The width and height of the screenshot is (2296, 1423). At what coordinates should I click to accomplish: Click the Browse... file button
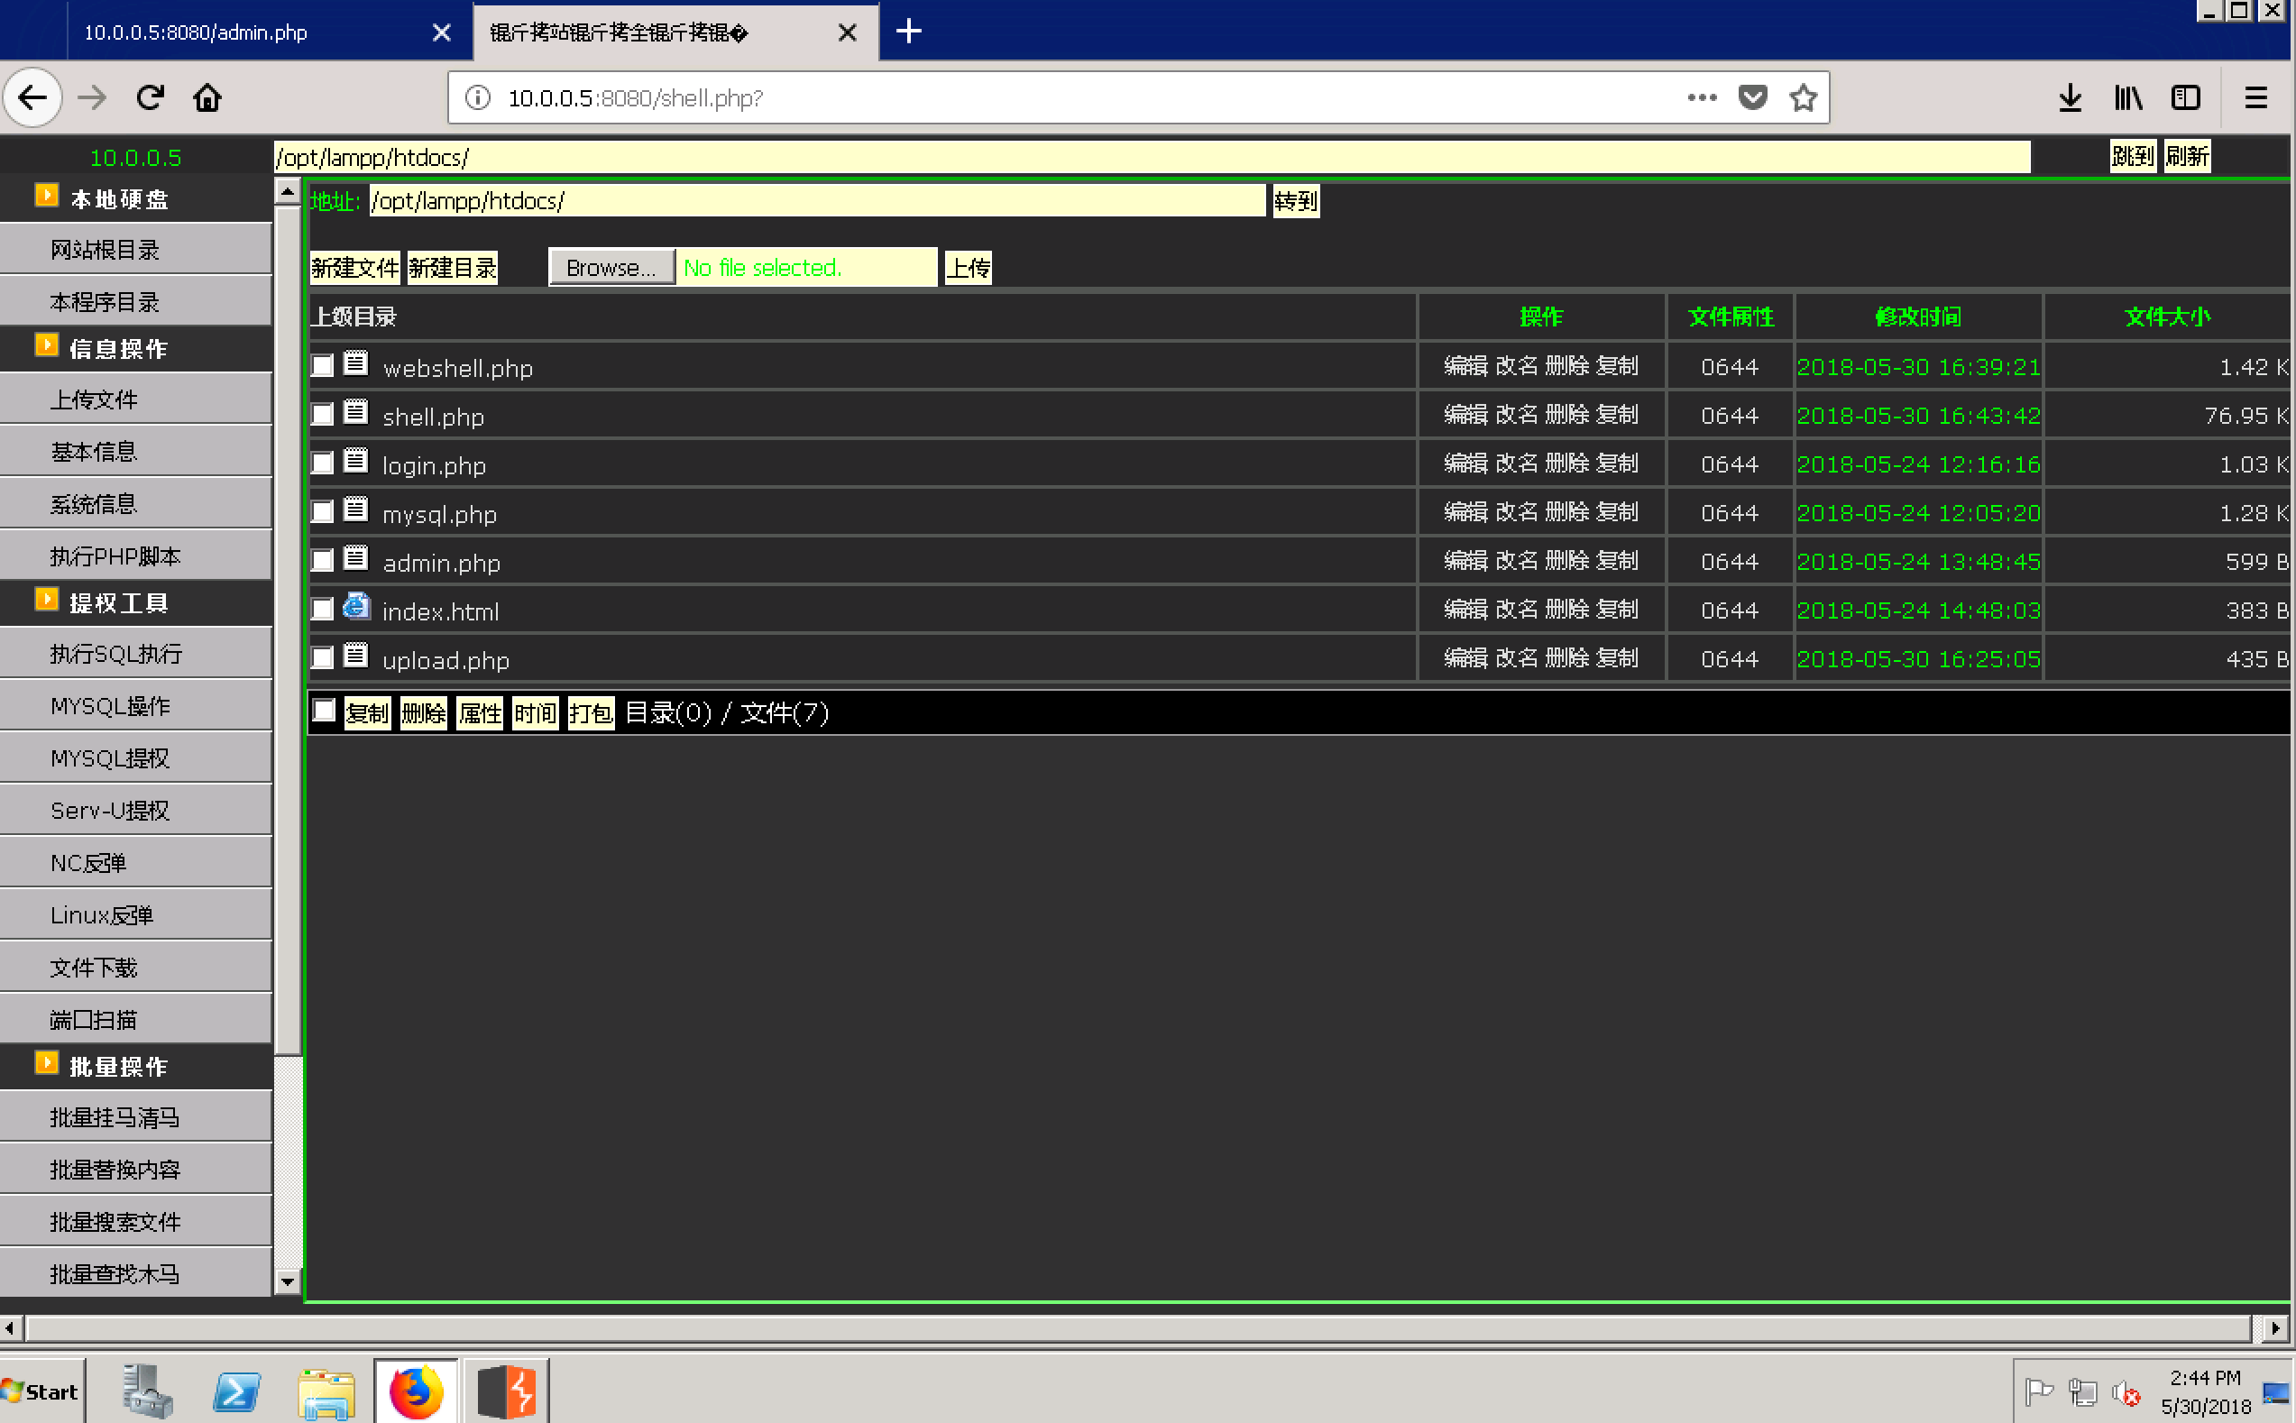click(611, 268)
